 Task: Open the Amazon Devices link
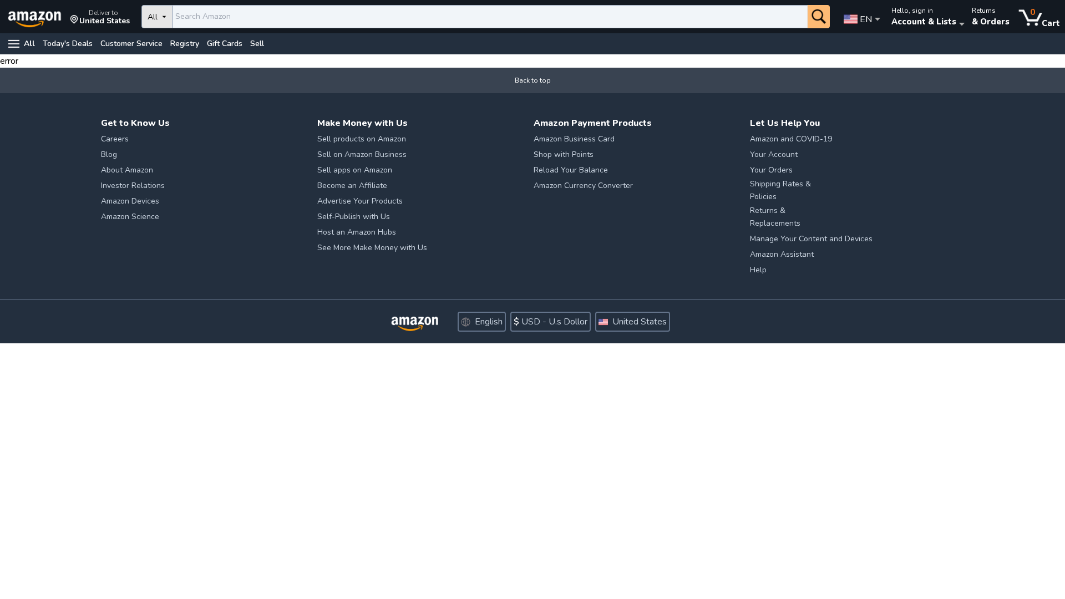click(130, 201)
